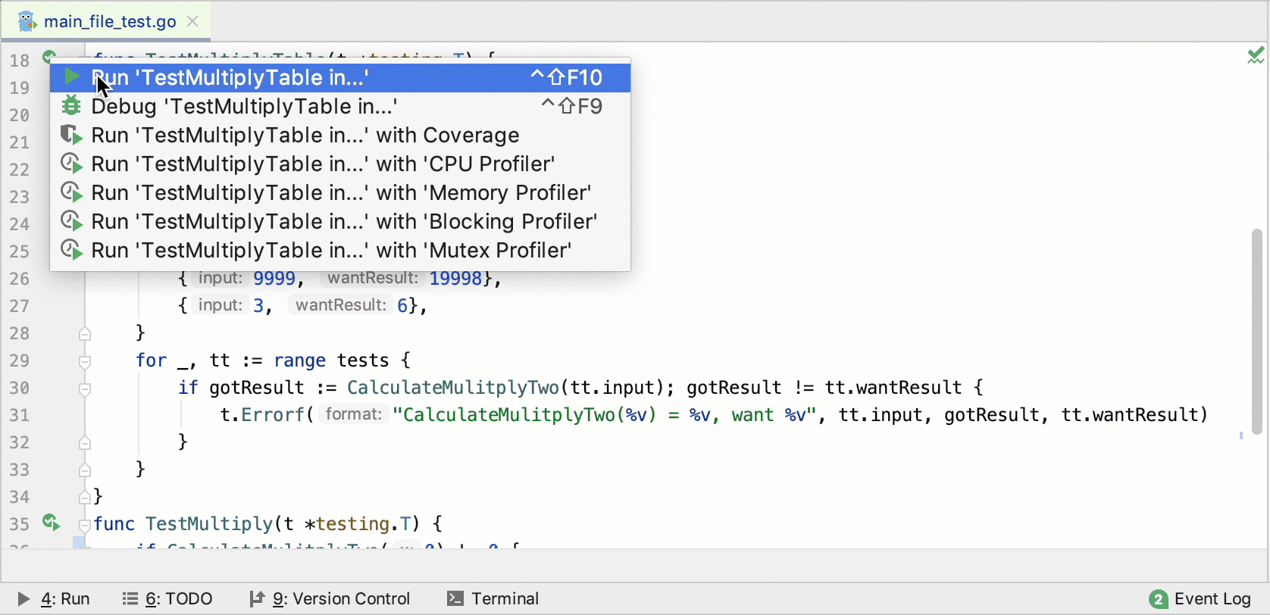Click the Terminal prompt icon

455,598
